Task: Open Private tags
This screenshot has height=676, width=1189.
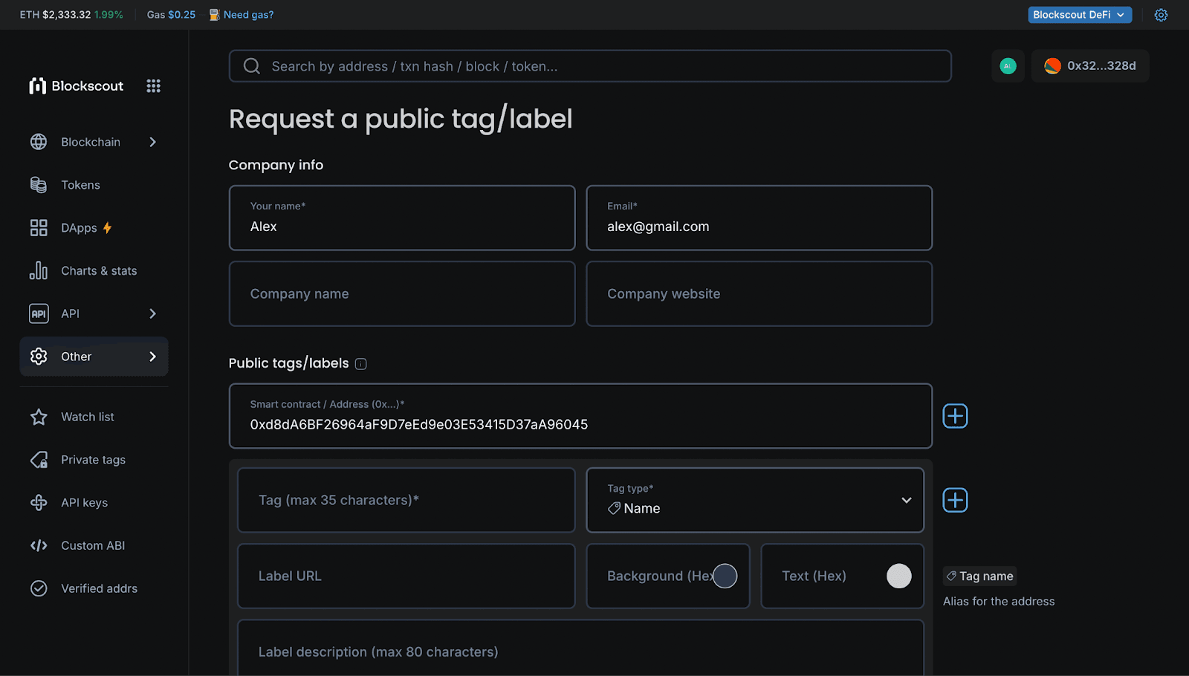Action: (x=92, y=459)
